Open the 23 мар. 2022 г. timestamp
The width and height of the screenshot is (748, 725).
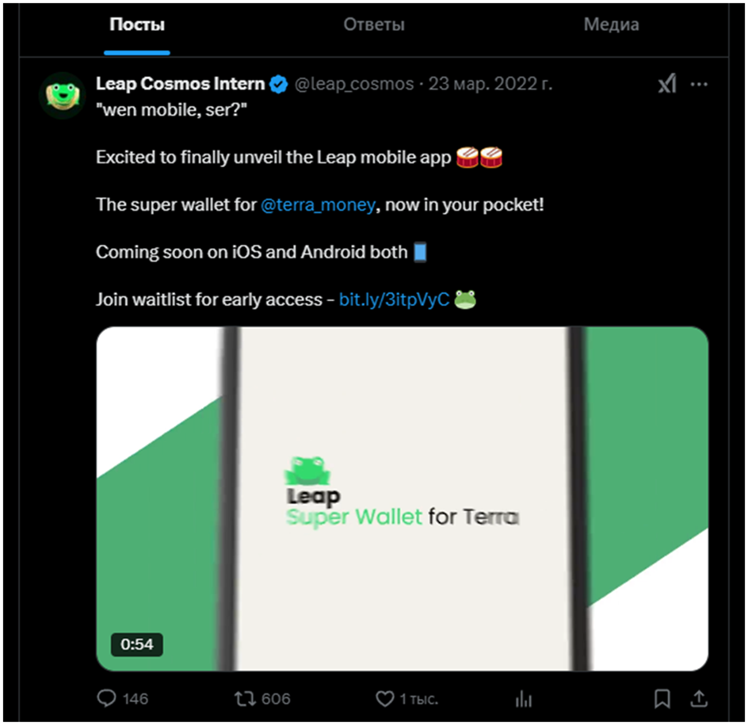(490, 84)
